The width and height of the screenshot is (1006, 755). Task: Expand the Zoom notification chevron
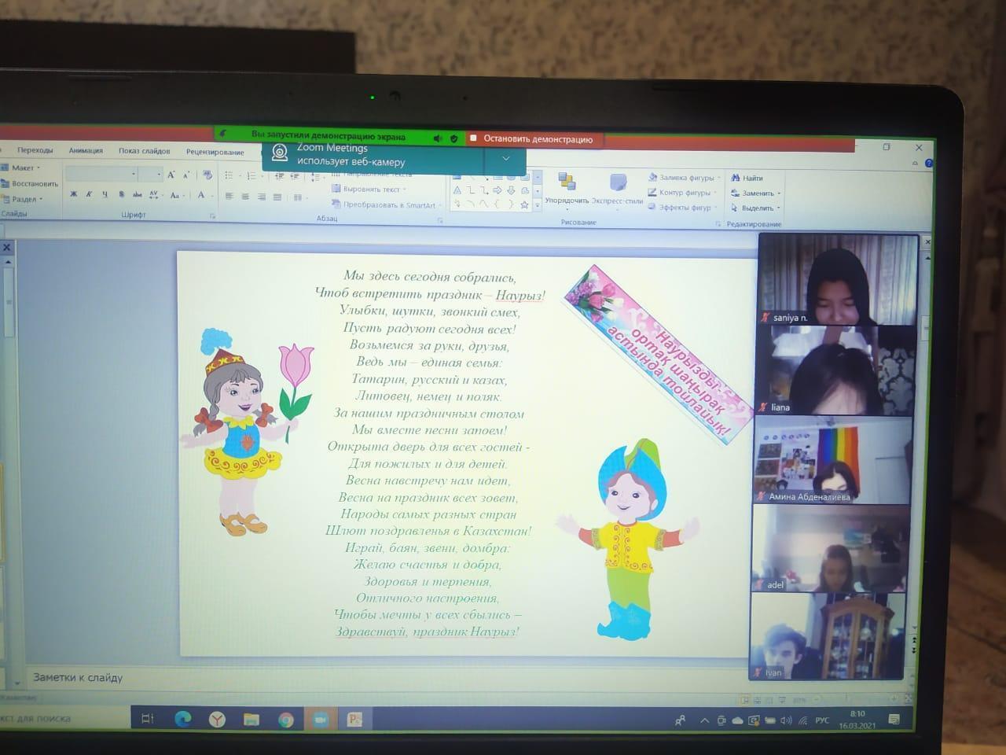[506, 158]
